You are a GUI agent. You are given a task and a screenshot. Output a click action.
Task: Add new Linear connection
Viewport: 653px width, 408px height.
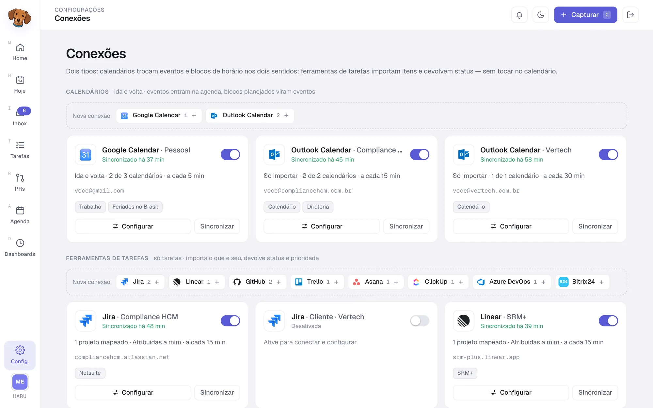point(197,282)
